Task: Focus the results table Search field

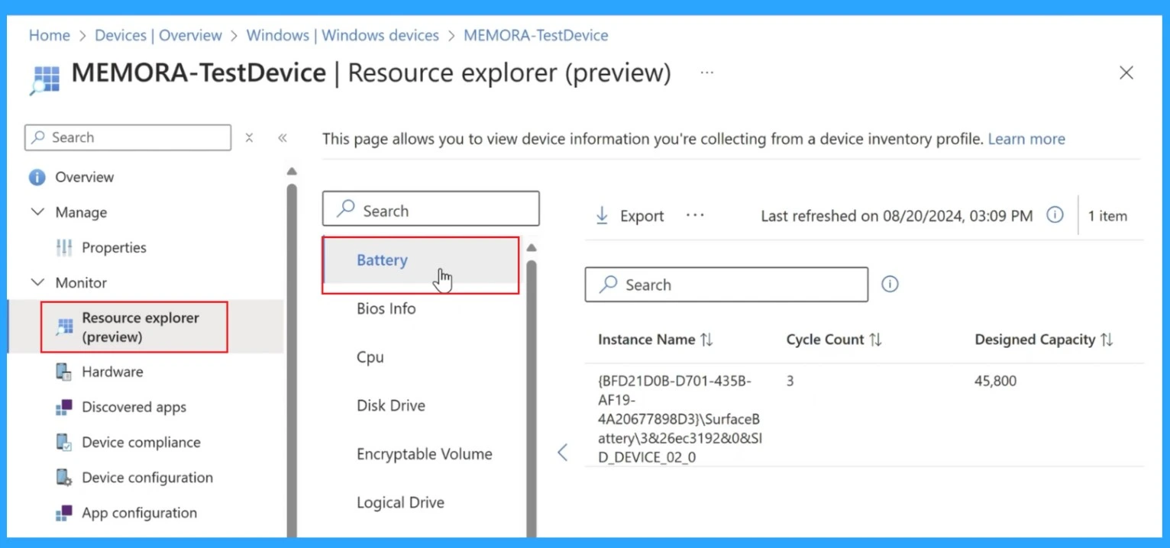Action: coord(726,285)
